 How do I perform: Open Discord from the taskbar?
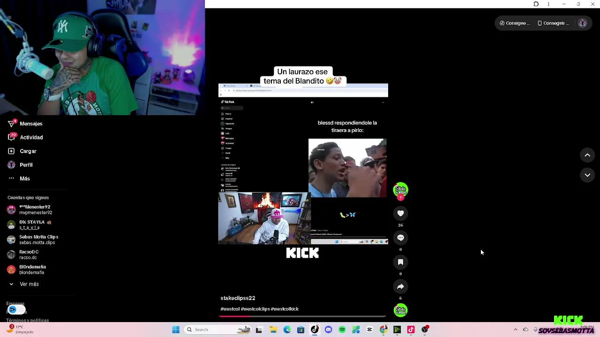pyautogui.click(x=328, y=330)
